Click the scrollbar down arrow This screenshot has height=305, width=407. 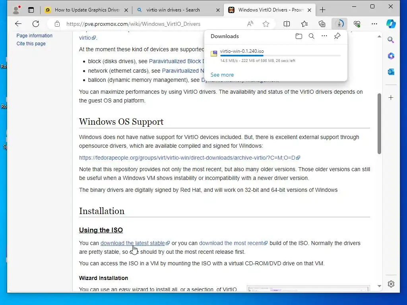pyautogui.click(x=379, y=286)
